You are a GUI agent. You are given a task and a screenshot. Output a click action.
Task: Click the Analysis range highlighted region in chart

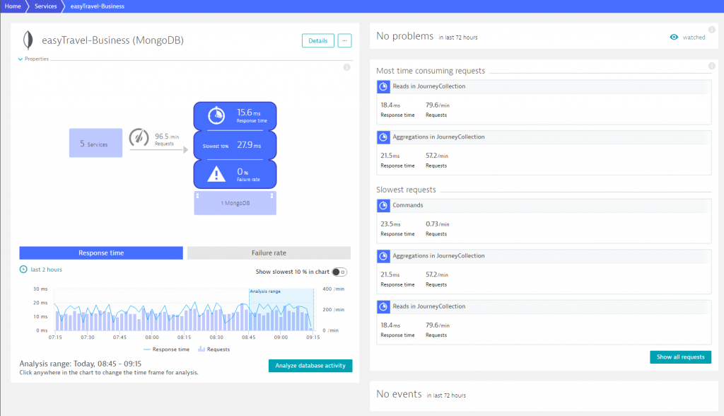pyautogui.click(x=281, y=309)
